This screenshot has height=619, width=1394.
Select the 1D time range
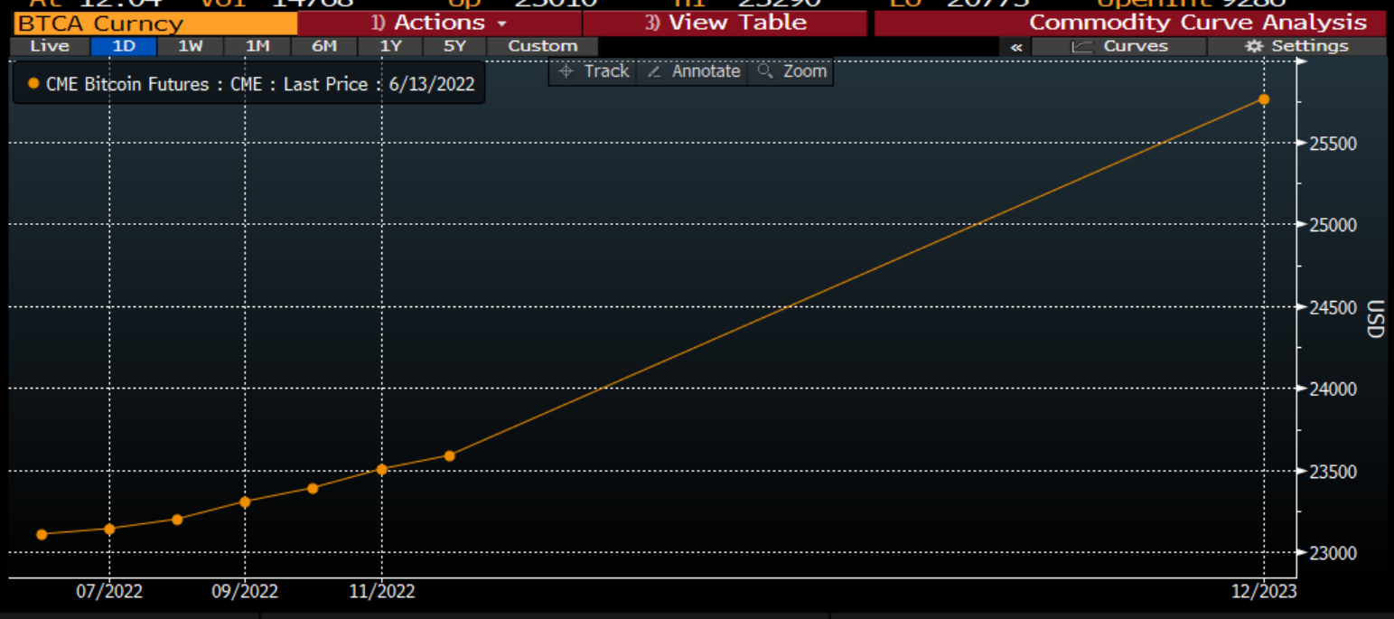point(123,46)
